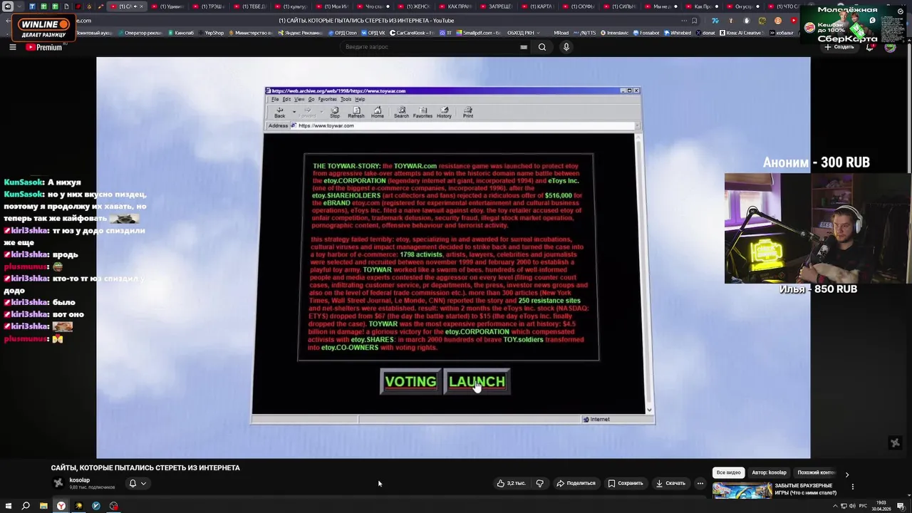Show next filter chips with right chevron
Image resolution: width=912 pixels, height=513 pixels.
pyautogui.click(x=847, y=474)
